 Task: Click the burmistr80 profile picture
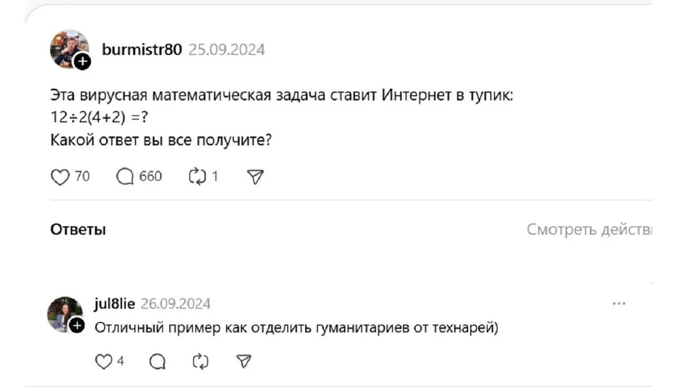(x=68, y=48)
